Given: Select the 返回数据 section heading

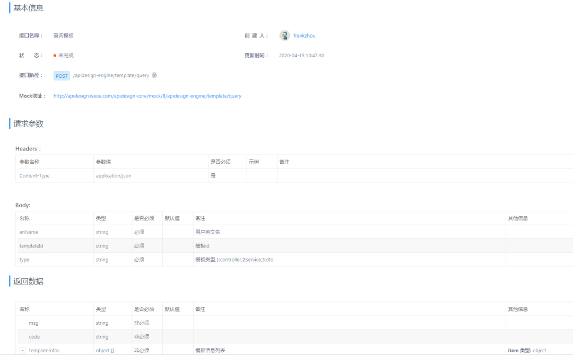Looking at the screenshot, I should point(29,281).
